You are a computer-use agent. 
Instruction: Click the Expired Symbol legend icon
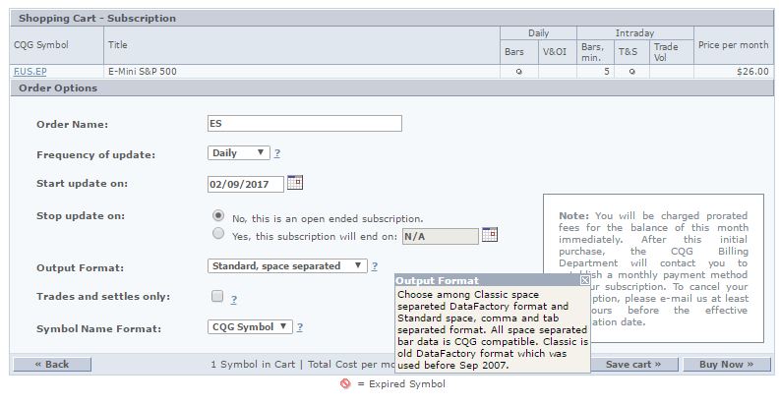345,383
